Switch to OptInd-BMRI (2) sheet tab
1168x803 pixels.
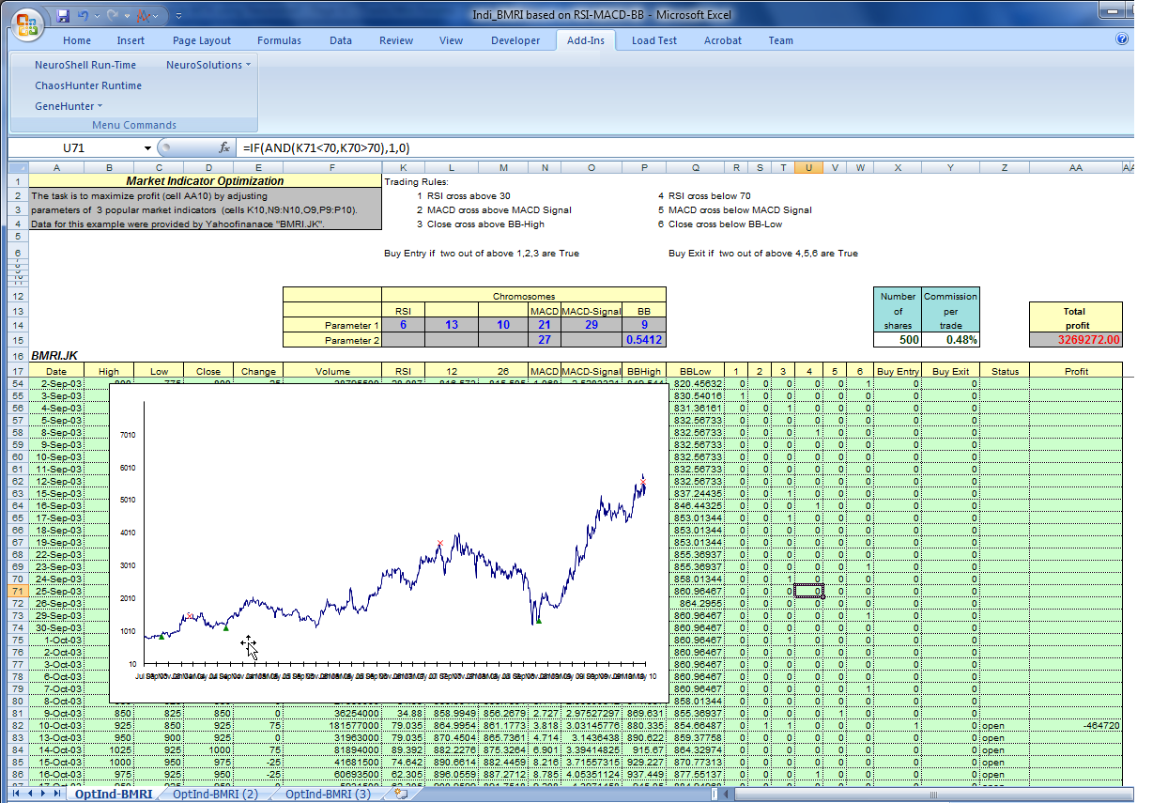click(x=215, y=795)
